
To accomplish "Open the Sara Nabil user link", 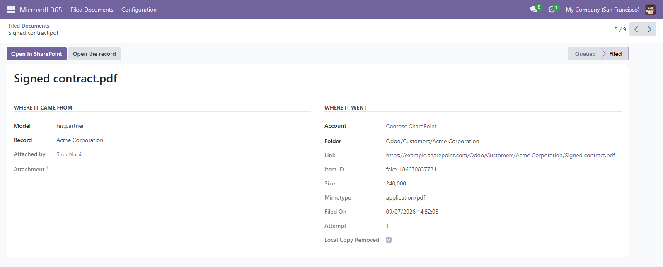I will pyautogui.click(x=69, y=154).
